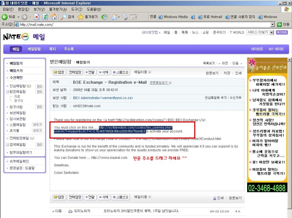Go to the Home page icon
This screenshot has height=218, width=292.
click(x=54, y=17)
